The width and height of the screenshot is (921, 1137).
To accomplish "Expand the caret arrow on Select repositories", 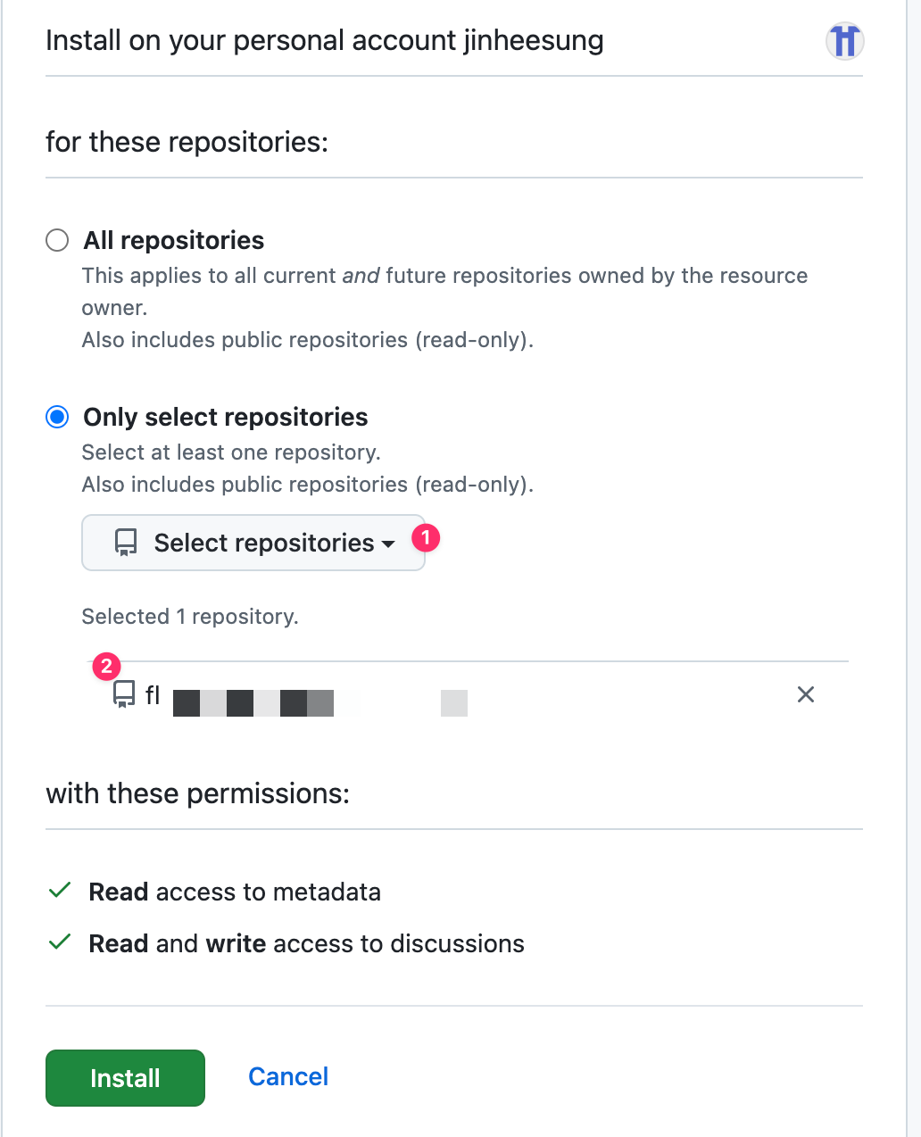I will coord(388,544).
